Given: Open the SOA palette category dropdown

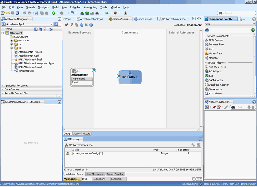Looking at the screenshot, I should [254, 24].
